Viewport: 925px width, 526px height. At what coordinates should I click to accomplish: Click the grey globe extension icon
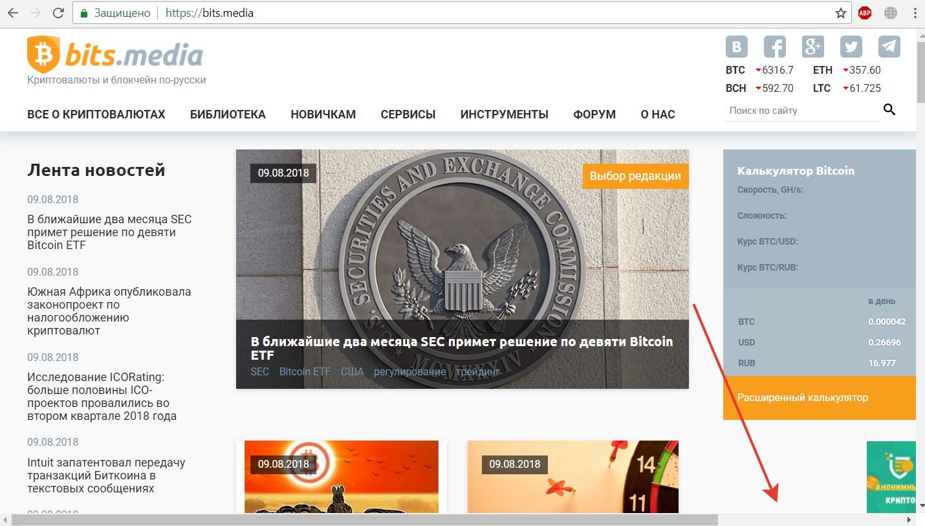pyautogui.click(x=891, y=13)
